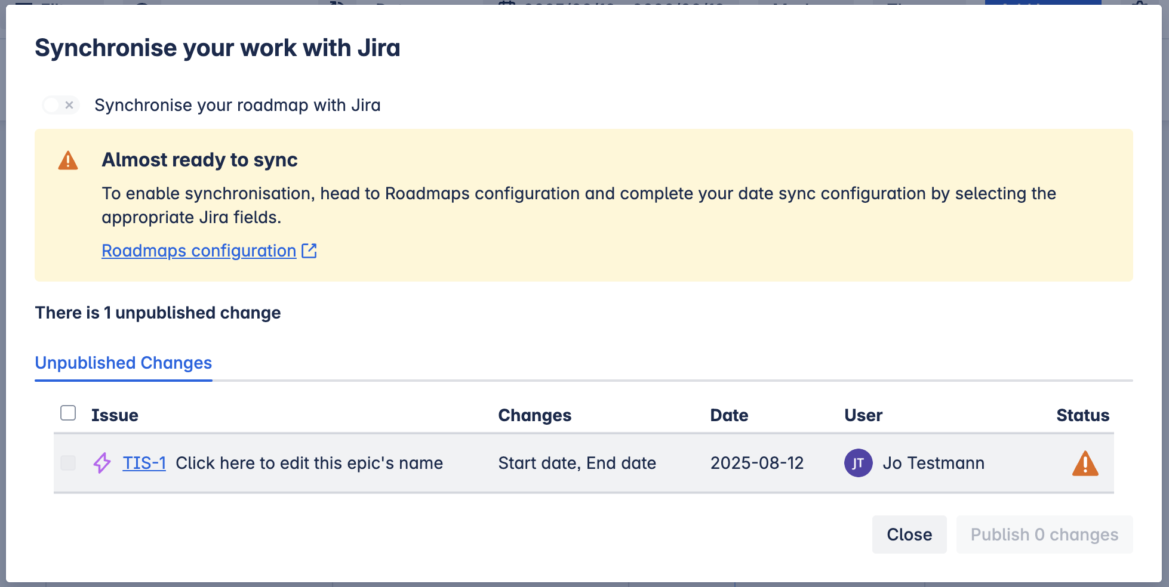Viewport: 1169px width, 587px height.
Task: Click the Jo Testmann user name
Action: 933,463
